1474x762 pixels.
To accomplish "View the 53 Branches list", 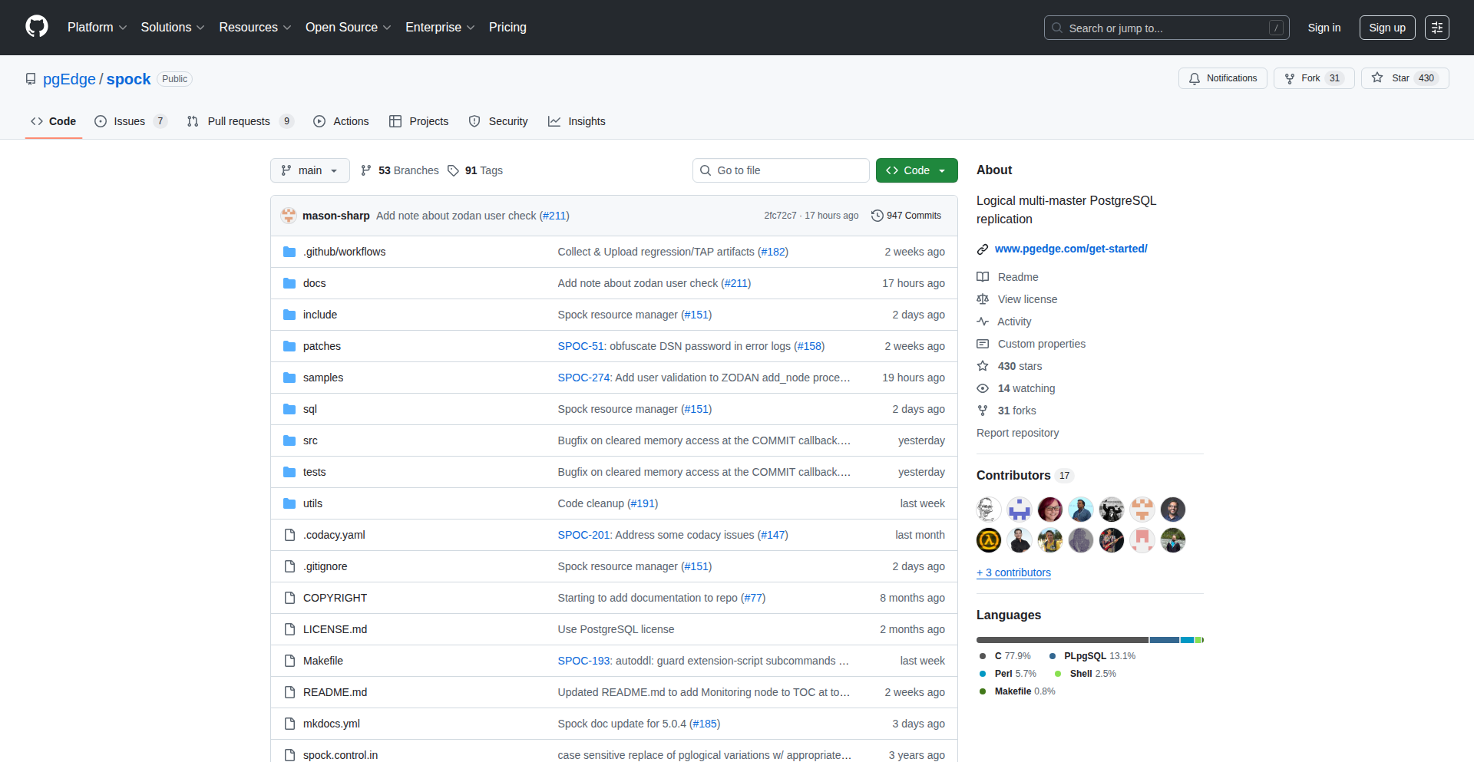I will (x=400, y=170).
